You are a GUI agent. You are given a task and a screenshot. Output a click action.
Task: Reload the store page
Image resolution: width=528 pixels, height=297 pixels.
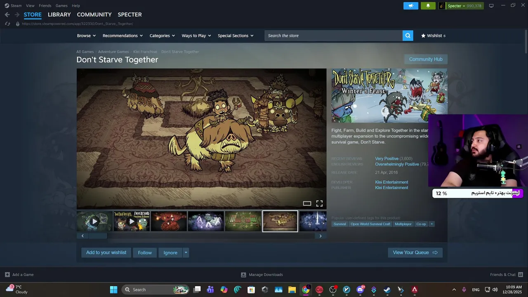pos(7,24)
